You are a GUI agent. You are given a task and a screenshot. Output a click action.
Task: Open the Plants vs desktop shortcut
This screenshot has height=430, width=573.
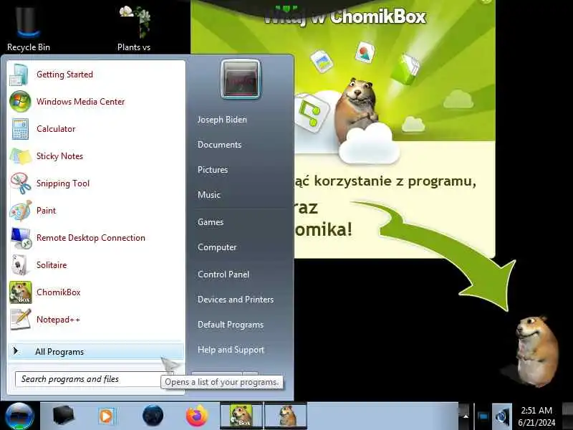tap(134, 27)
